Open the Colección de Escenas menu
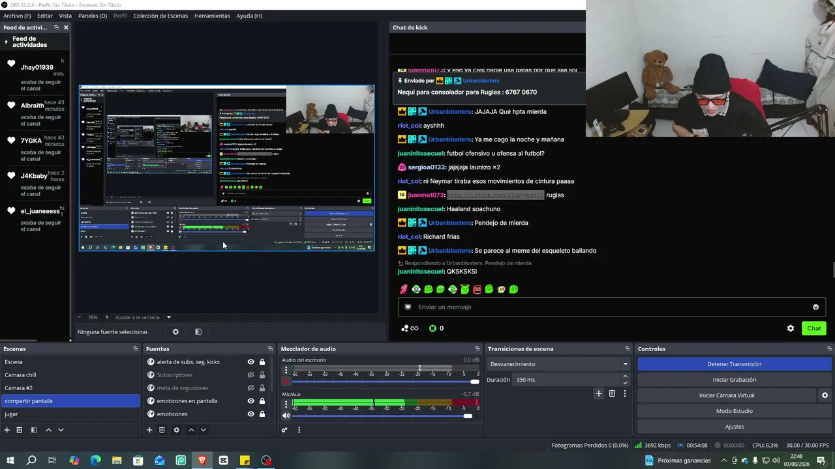The width and height of the screenshot is (835, 469). tap(160, 16)
